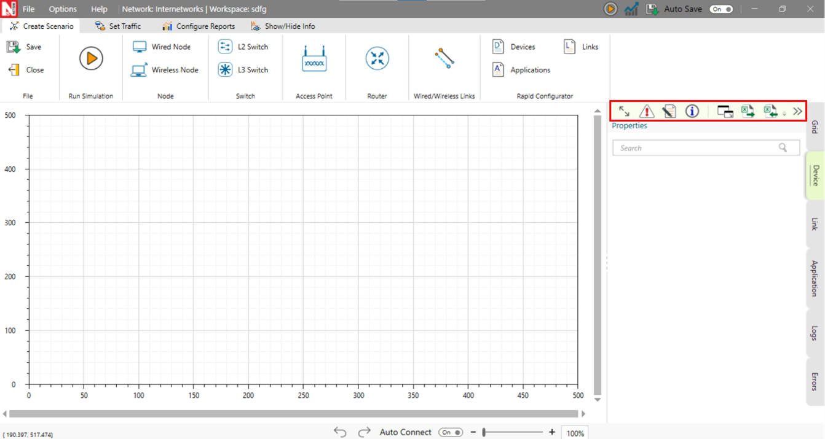The width and height of the screenshot is (825, 439).
Task: Open Rapid Configurator Devices
Action: [514, 47]
